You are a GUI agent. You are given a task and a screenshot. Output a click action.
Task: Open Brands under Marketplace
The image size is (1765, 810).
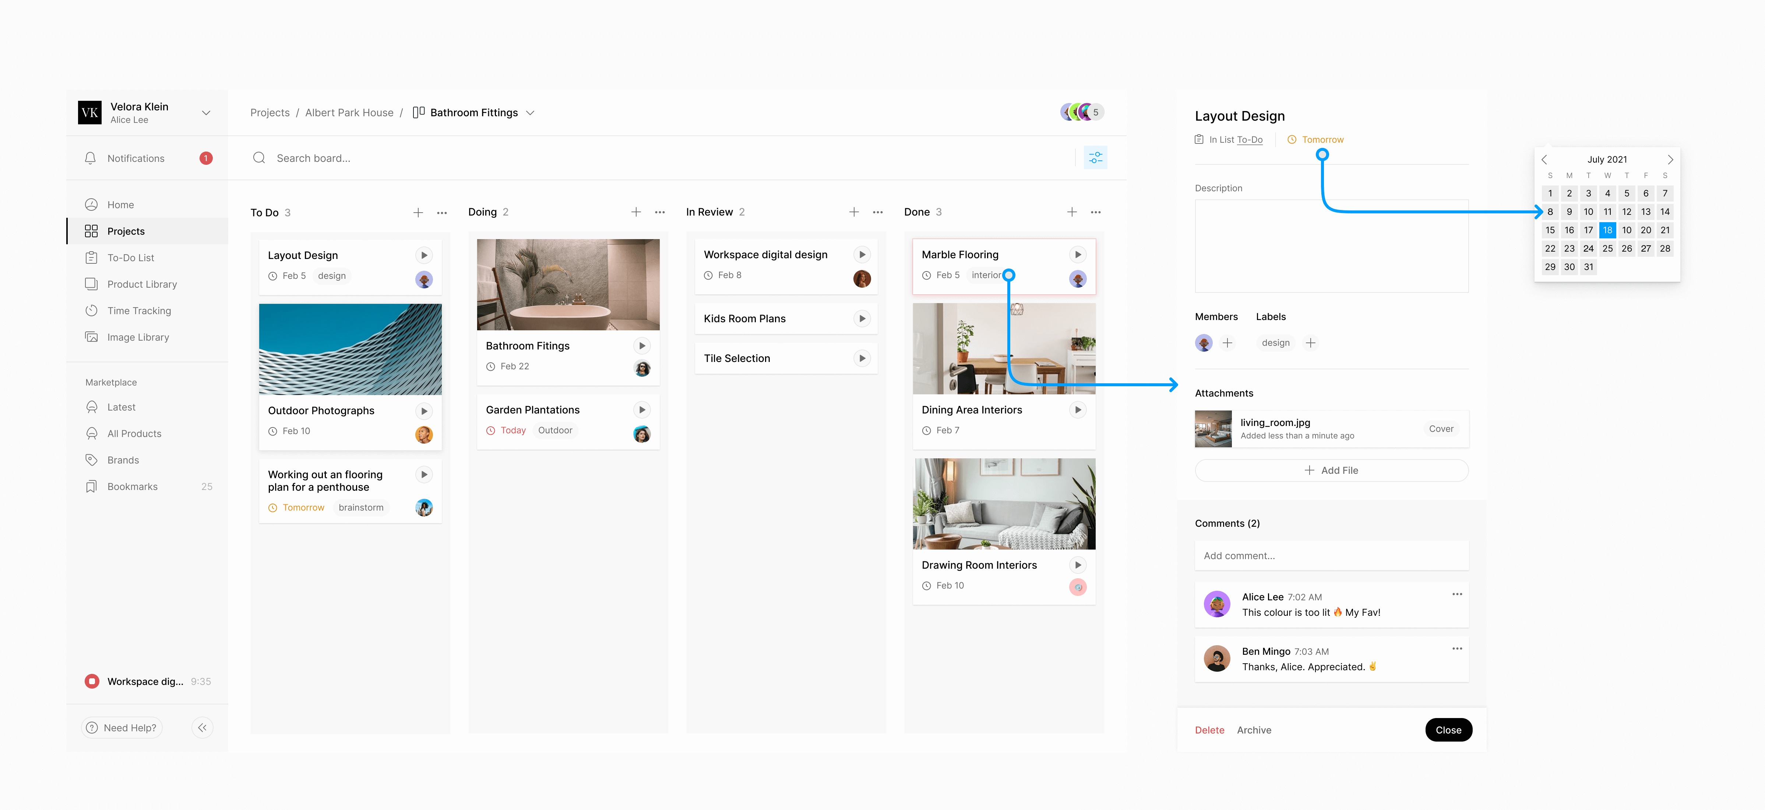147,459
